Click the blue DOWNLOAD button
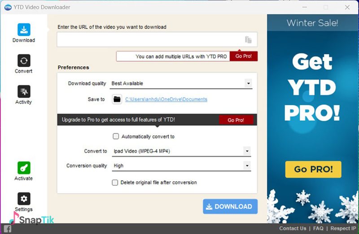 pos(230,207)
